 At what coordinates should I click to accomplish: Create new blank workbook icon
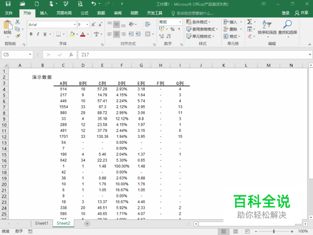(37, 4)
